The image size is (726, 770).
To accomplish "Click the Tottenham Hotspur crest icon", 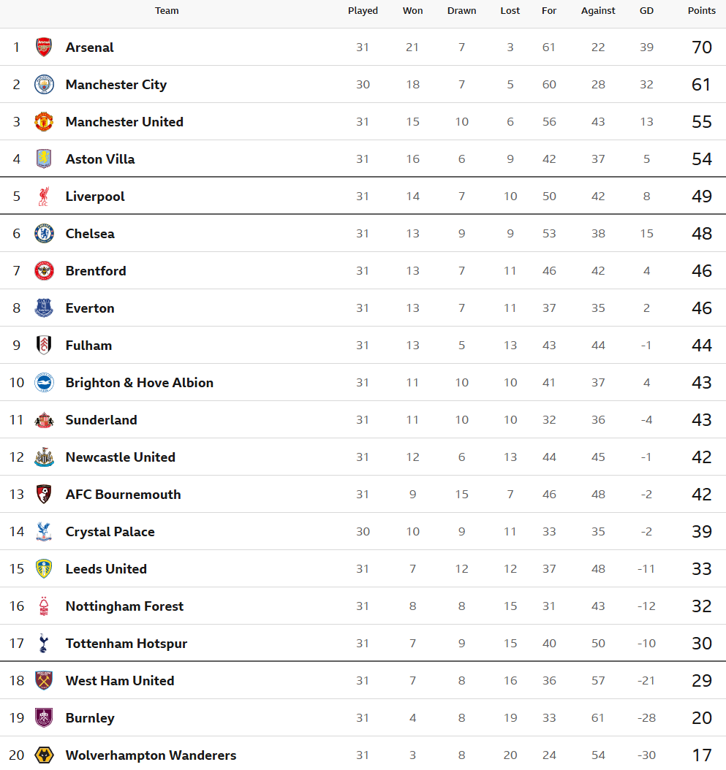I will pos(44,644).
